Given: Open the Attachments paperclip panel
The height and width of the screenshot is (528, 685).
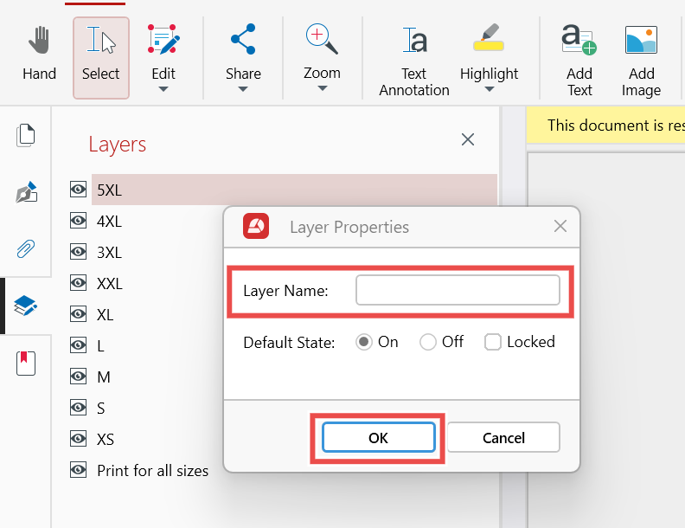Looking at the screenshot, I should click(26, 249).
